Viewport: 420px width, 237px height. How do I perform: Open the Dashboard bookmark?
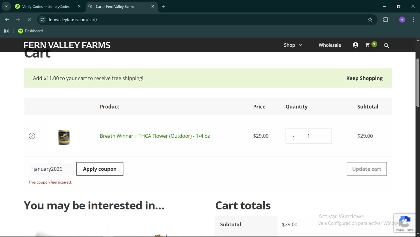point(31,31)
